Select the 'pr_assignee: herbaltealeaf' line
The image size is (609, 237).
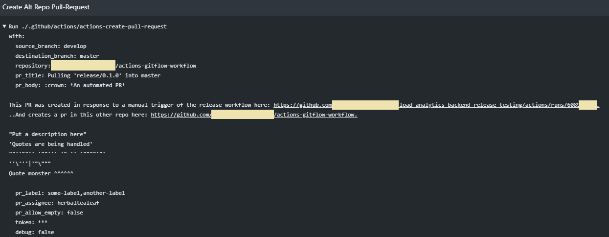(x=57, y=203)
